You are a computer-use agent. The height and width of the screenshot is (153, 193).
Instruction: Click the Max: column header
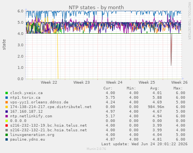tap(178, 88)
